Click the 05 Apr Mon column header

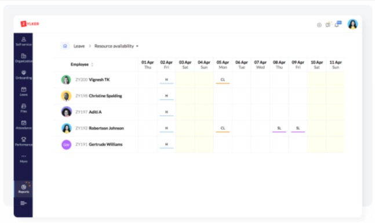click(223, 64)
